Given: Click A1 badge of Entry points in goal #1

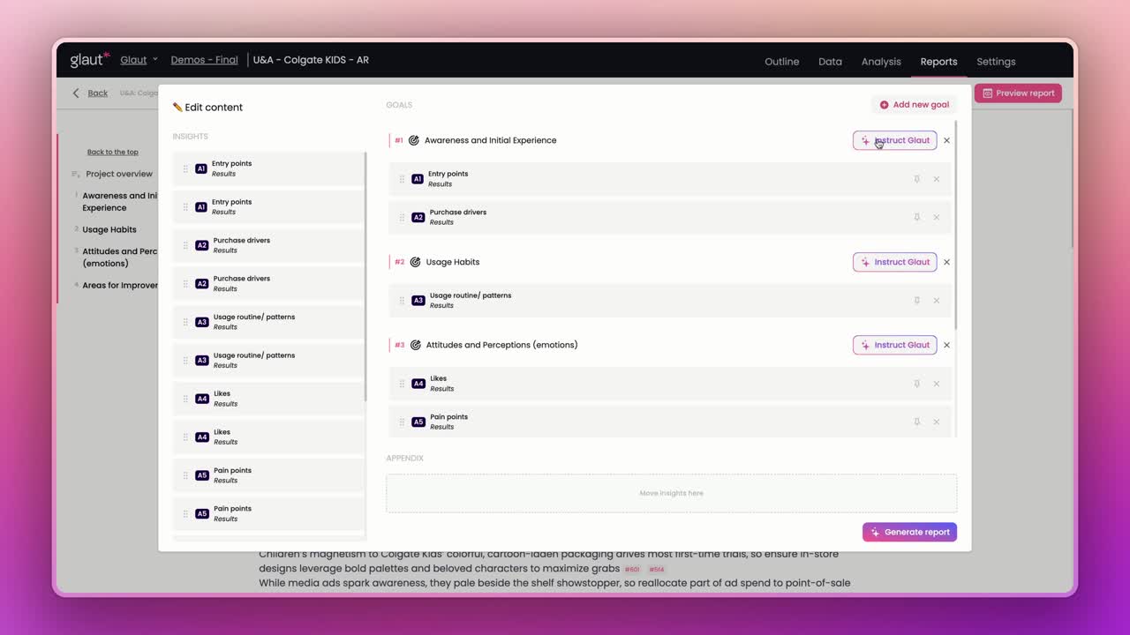Looking at the screenshot, I should tap(418, 179).
